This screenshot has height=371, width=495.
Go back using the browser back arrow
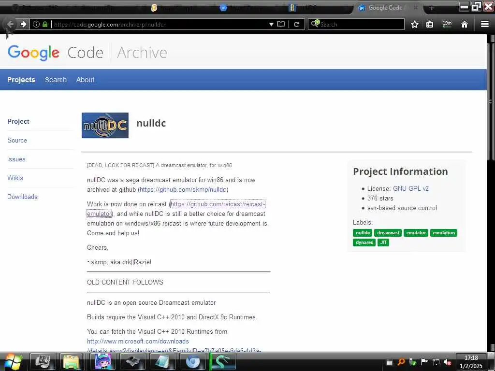click(x=10, y=24)
